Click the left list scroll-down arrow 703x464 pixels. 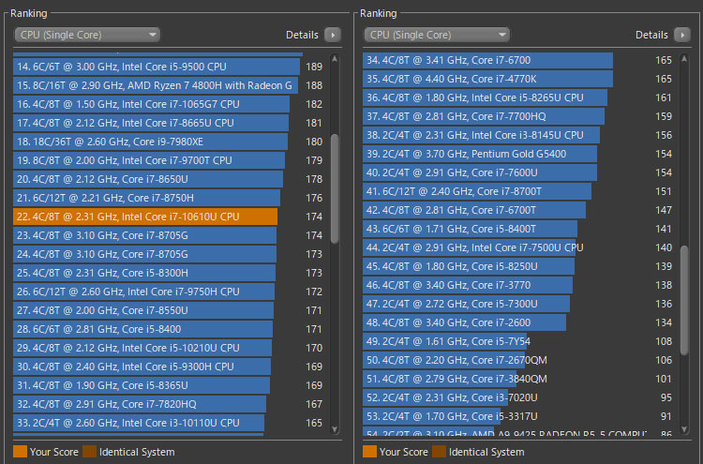click(x=335, y=429)
